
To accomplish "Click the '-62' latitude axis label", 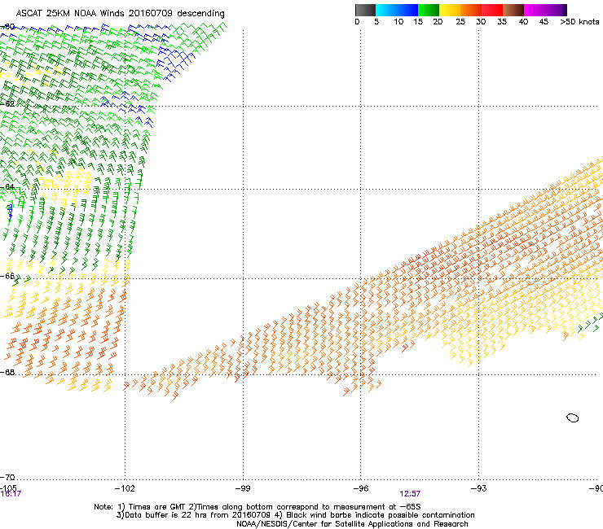I will click(x=7, y=103).
